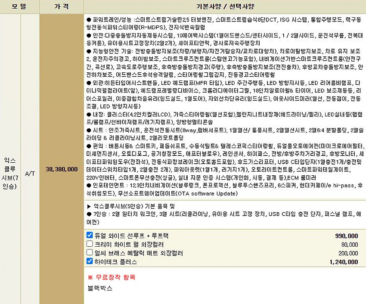
Task: Click the 모델 column header
Action: [19, 7]
